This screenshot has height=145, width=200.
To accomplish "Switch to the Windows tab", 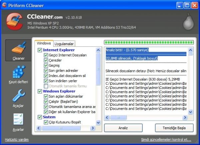I will click(x=44, y=43).
